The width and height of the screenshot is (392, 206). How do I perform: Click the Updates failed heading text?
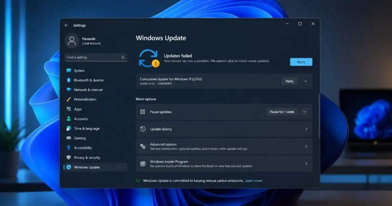click(178, 56)
